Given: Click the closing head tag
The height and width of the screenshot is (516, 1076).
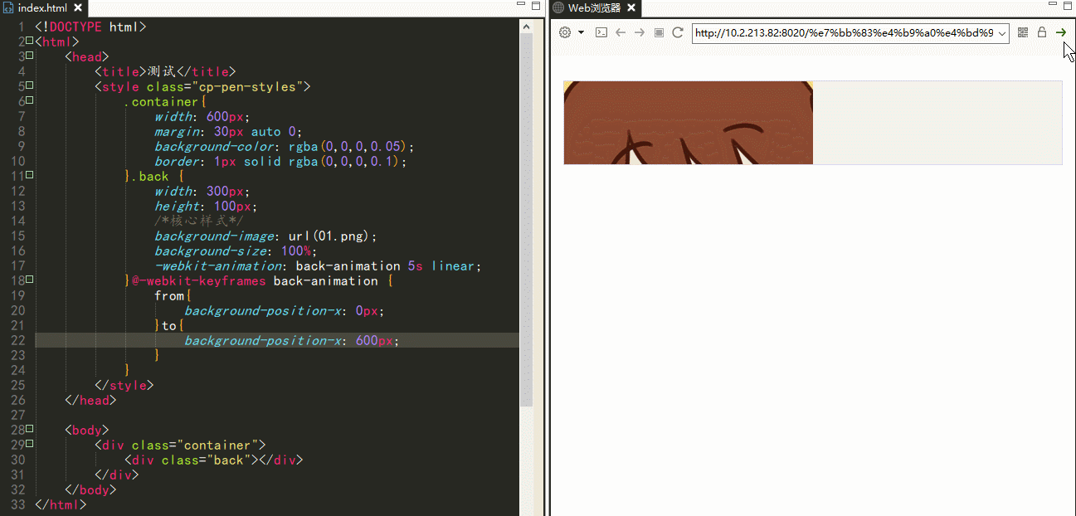Looking at the screenshot, I should point(91,400).
